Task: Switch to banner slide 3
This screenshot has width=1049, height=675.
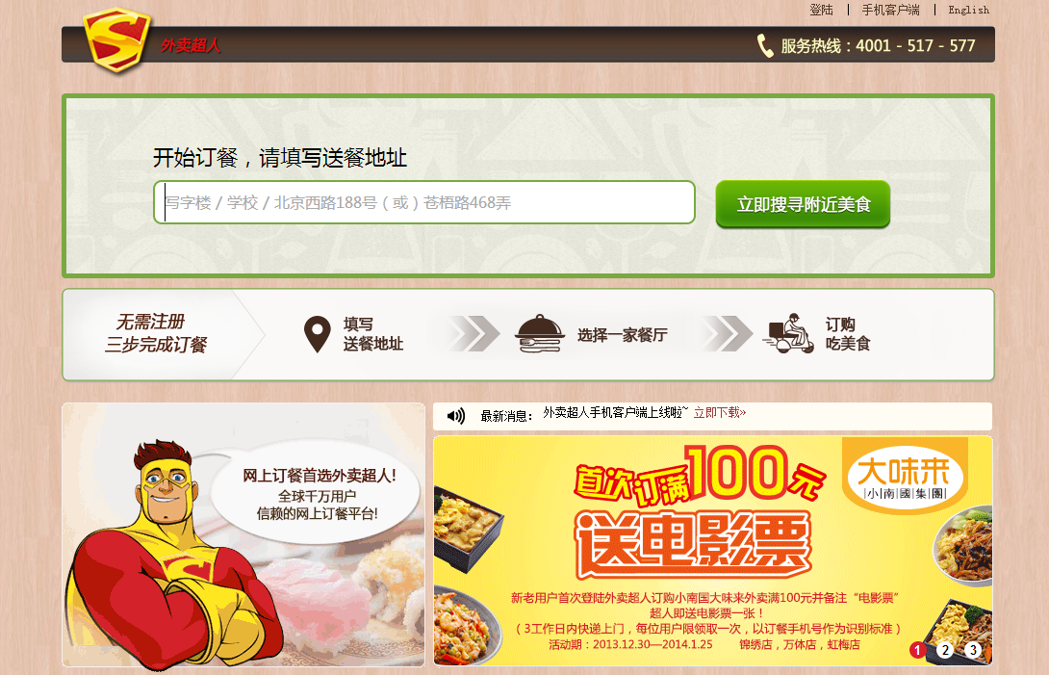Action: (973, 650)
